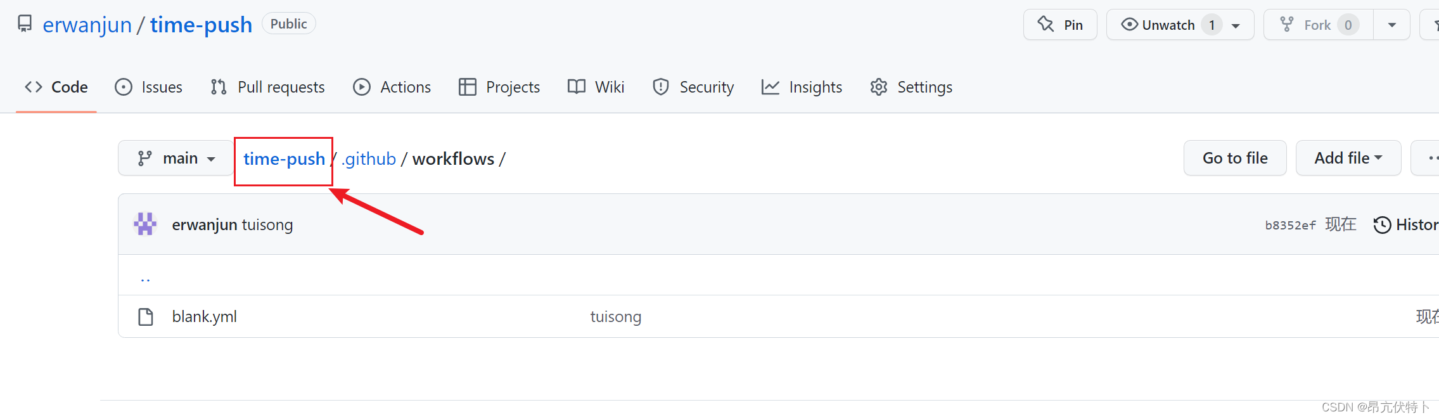Go to the Issues tab
Image resolution: width=1439 pixels, height=419 pixels.
[x=148, y=87]
